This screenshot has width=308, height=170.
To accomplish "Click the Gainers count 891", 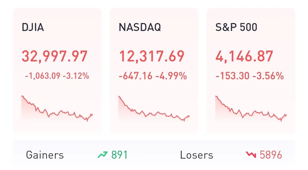I will coord(119,155).
